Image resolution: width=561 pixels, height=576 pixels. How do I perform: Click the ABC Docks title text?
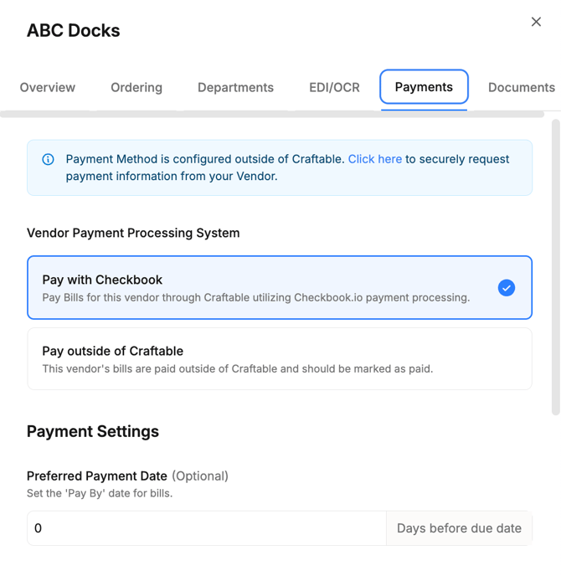(x=74, y=30)
